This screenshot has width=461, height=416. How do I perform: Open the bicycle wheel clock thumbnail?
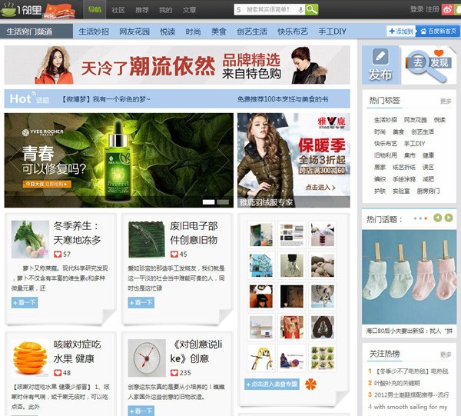coord(147,358)
